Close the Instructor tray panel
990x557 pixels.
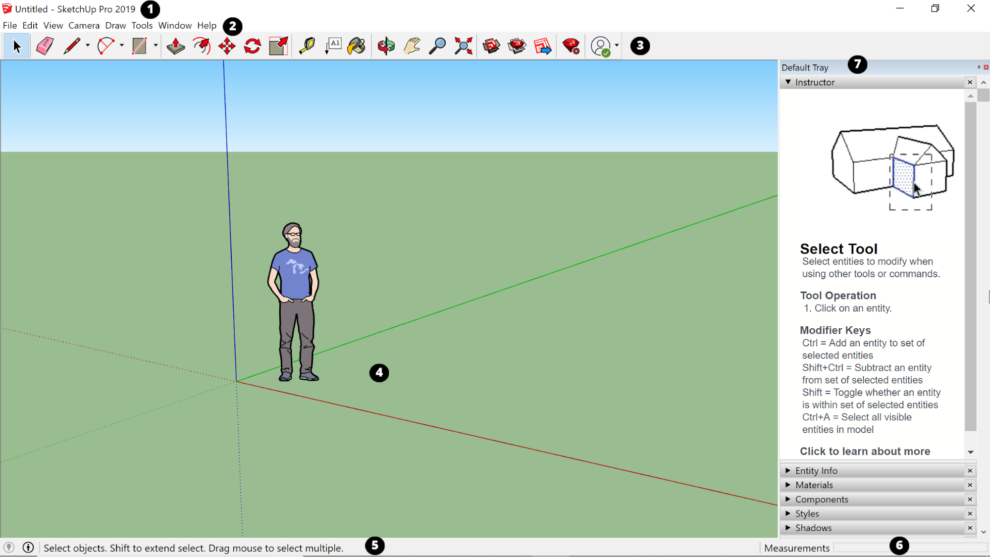(970, 82)
